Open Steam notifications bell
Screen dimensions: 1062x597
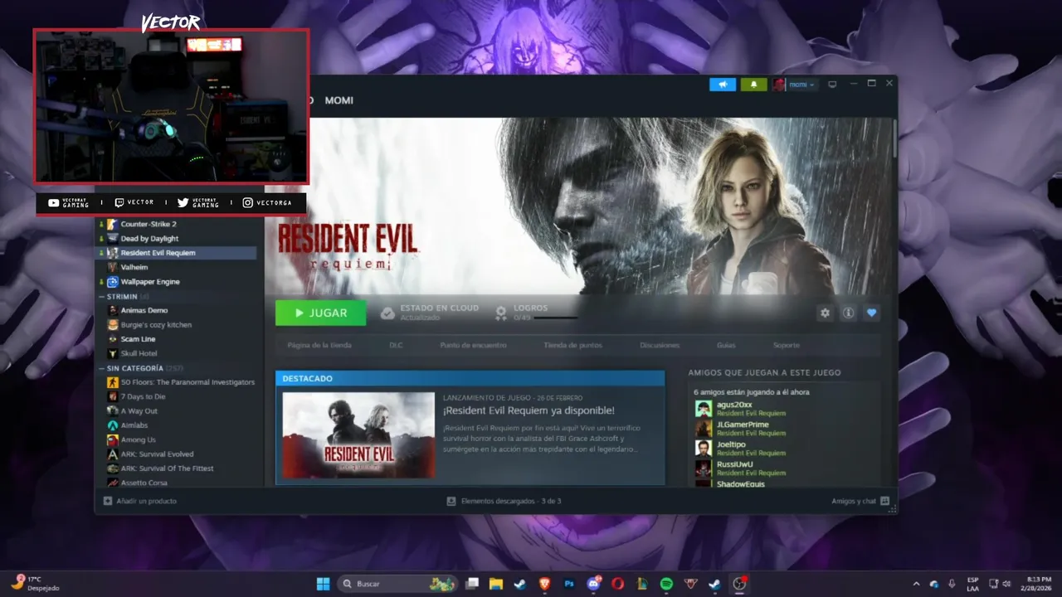point(753,85)
